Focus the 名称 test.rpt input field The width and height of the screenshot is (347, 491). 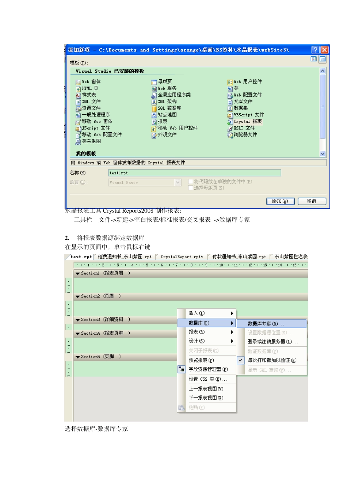195,173
